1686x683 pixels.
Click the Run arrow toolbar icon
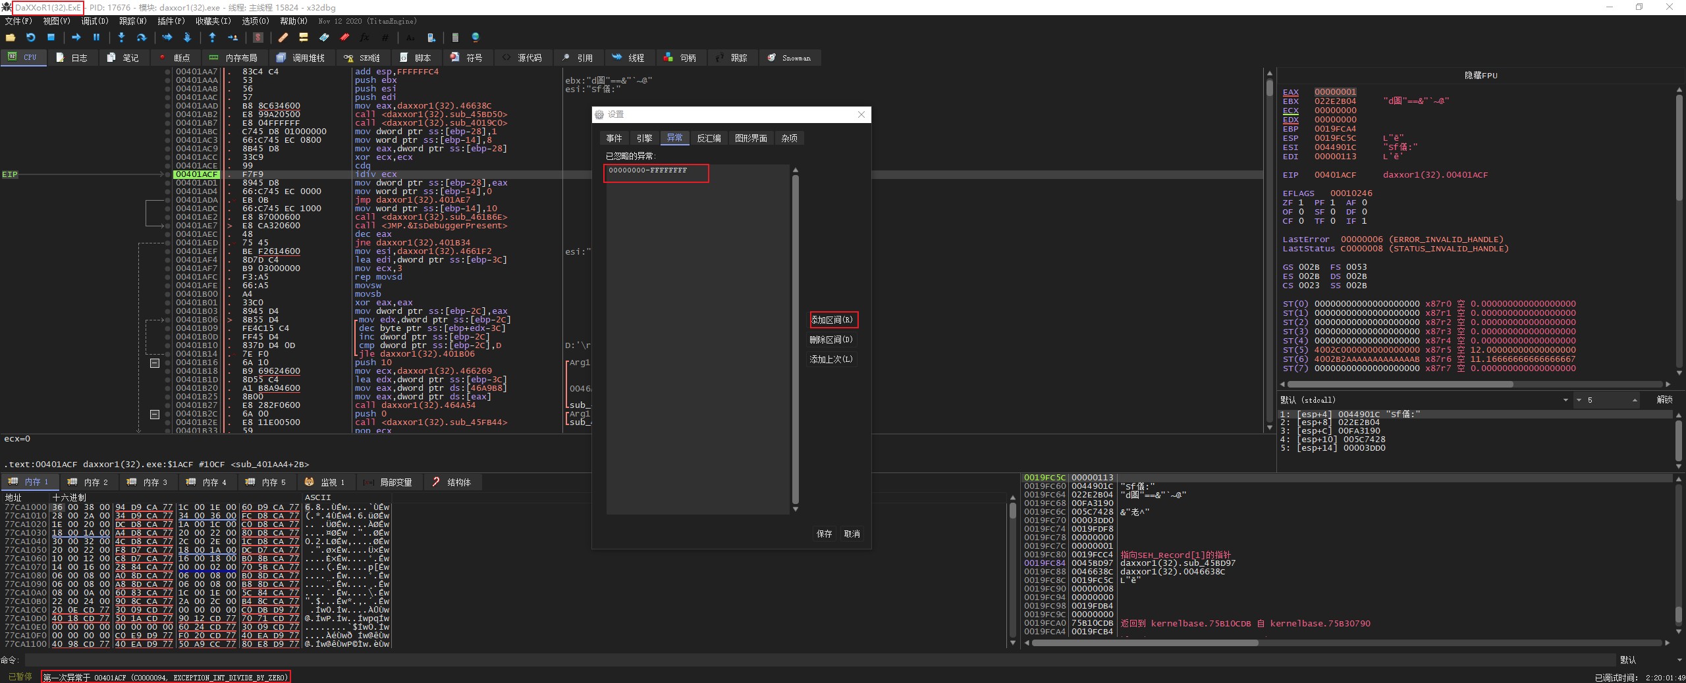click(x=76, y=38)
